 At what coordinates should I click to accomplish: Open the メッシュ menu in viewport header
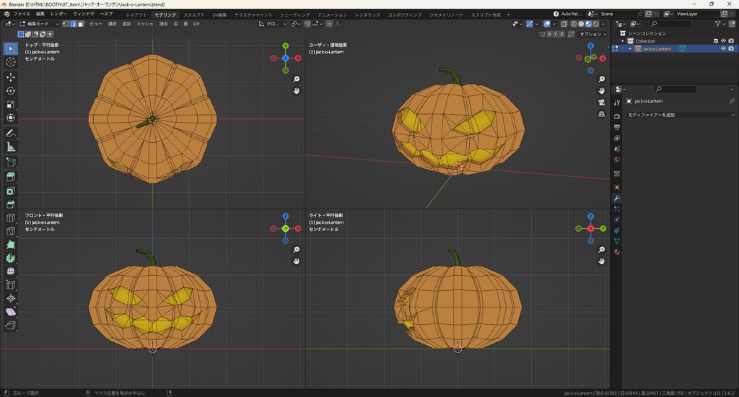point(145,24)
